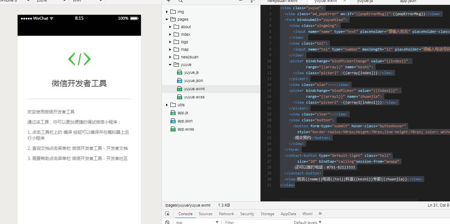Close the yuyue.wxml editor tab

click(x=345, y=1)
